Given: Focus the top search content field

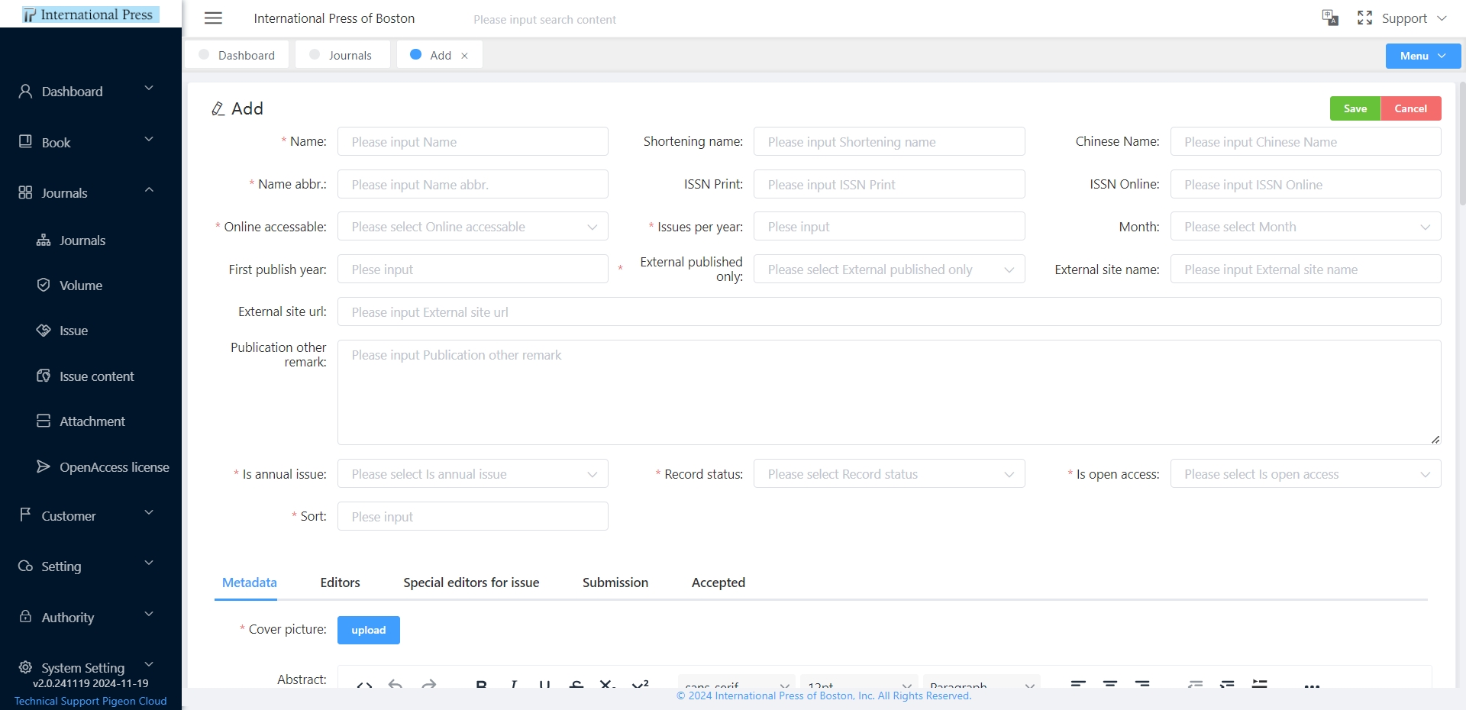Looking at the screenshot, I should pos(544,20).
